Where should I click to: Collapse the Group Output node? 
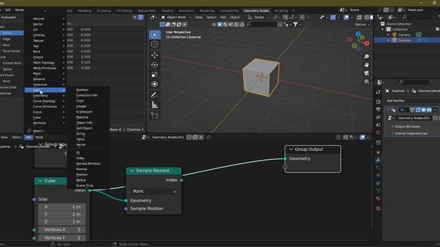[x=291, y=150]
